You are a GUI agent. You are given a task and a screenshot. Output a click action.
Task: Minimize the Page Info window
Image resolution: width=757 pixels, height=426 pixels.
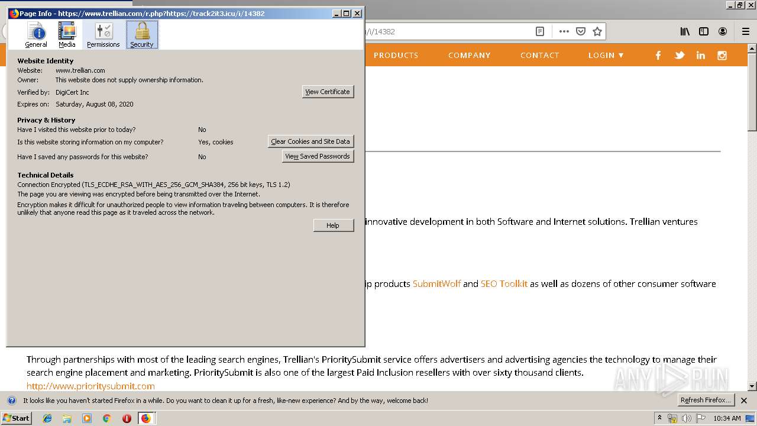point(337,13)
